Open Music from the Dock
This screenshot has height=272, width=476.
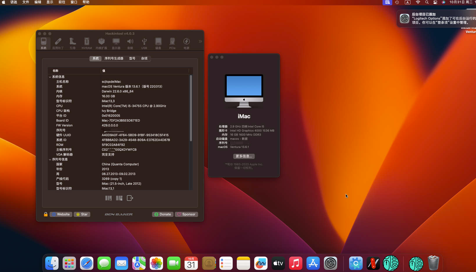click(296, 264)
